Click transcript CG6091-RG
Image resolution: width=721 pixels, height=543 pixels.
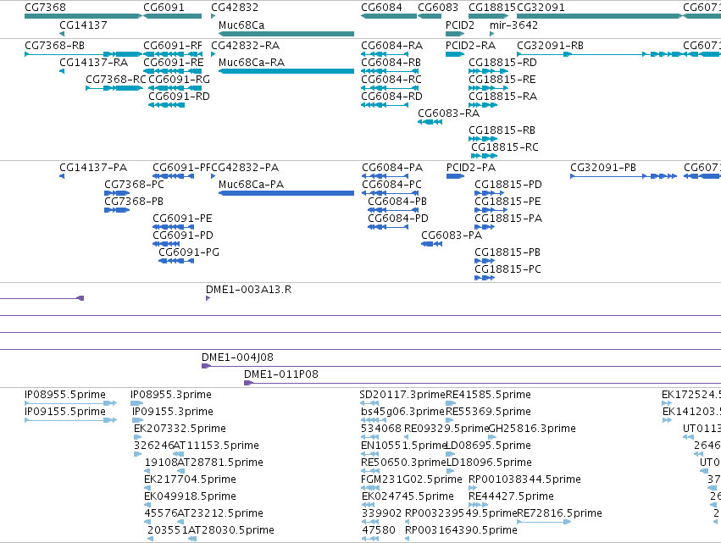pyautogui.click(x=180, y=80)
